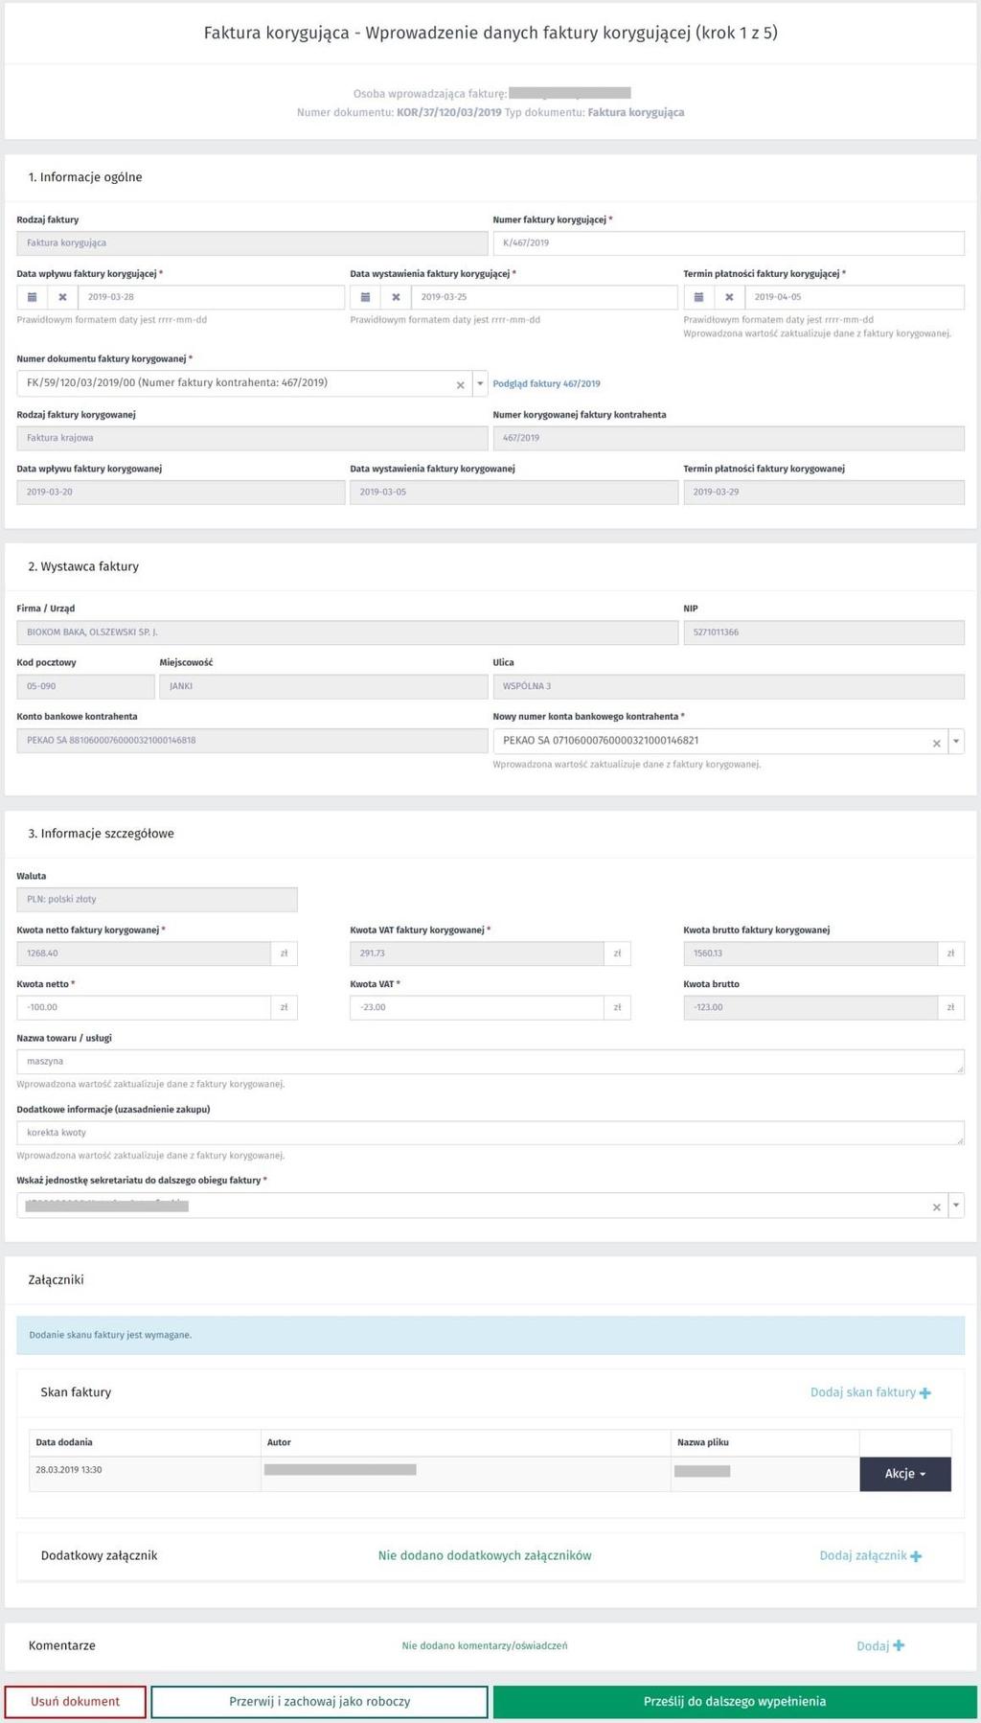Click Dodaj next to Komentarze
The height and width of the screenshot is (1723, 981).
(880, 1645)
